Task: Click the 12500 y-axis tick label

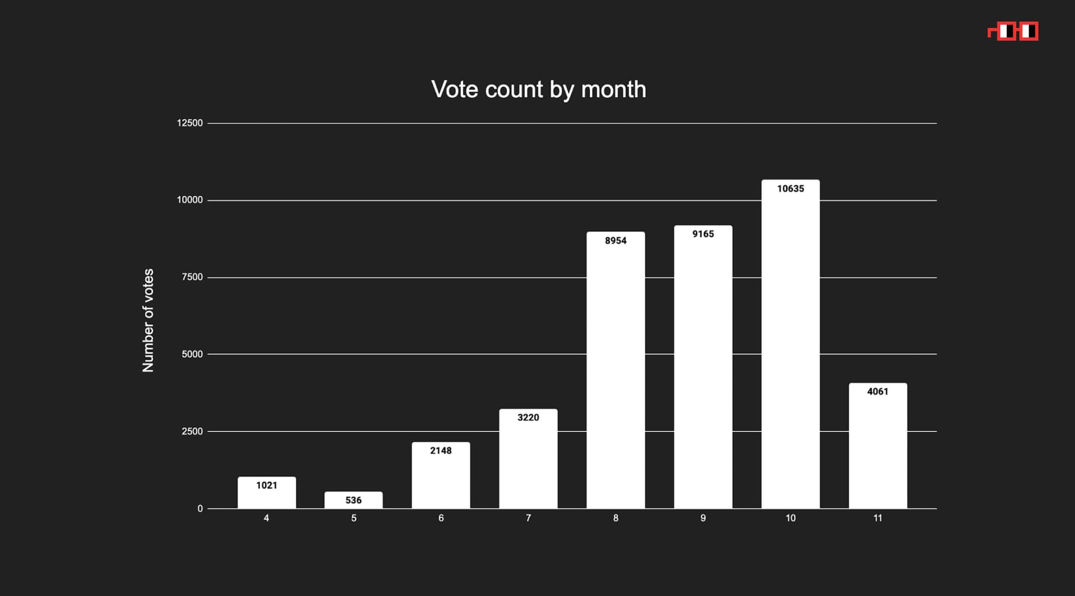Action: pyautogui.click(x=190, y=123)
